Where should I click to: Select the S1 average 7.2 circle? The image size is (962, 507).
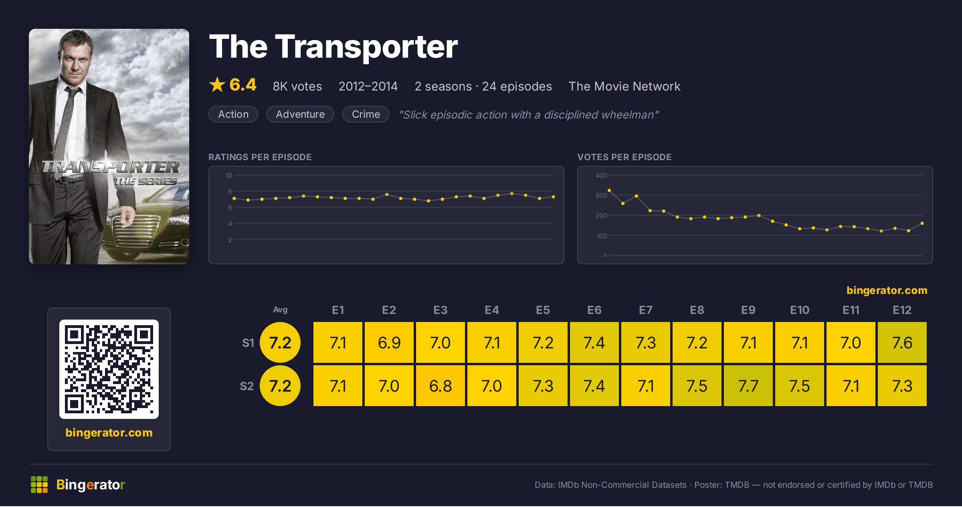tap(280, 342)
